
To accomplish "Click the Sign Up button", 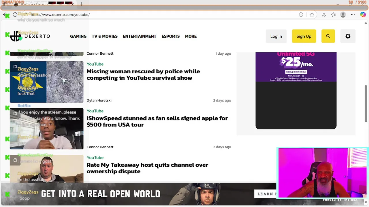I will 304,36.
